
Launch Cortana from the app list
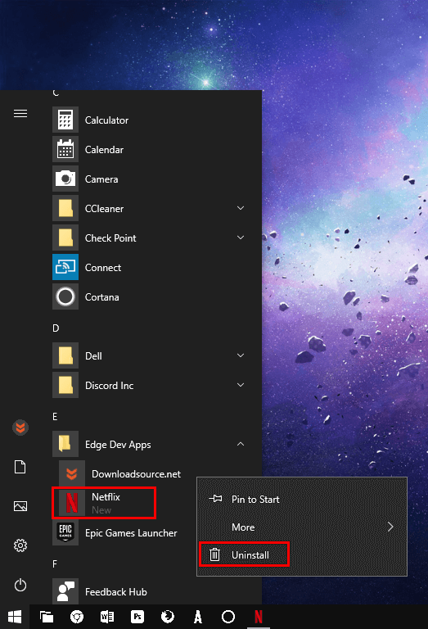(149, 296)
